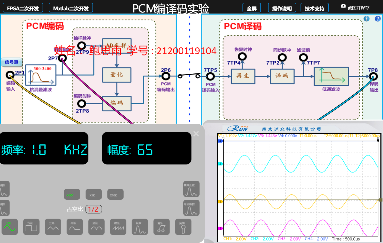Screen dimensions: 383x243
Task: Click the Time 500.0us timebase setting
Action: coord(346,239)
